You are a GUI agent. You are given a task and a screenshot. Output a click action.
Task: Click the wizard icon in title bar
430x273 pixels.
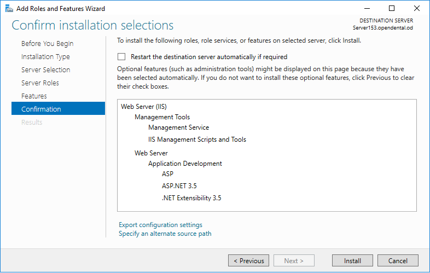point(9,9)
